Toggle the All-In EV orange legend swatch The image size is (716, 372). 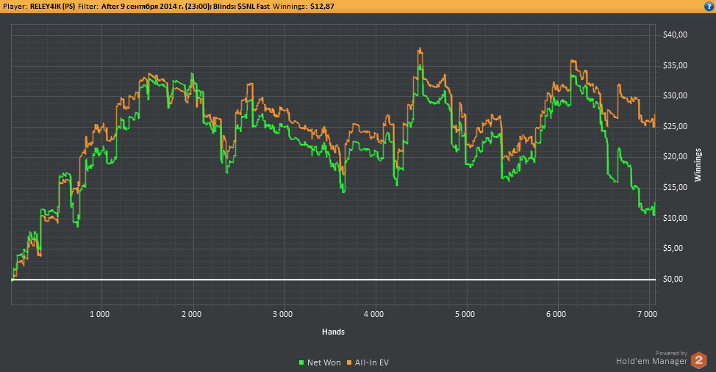click(x=349, y=362)
